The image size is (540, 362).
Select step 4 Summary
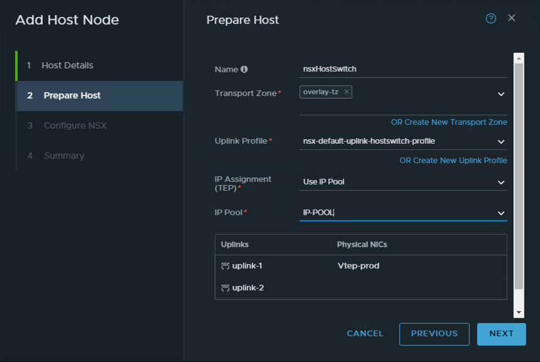[x=100, y=156]
